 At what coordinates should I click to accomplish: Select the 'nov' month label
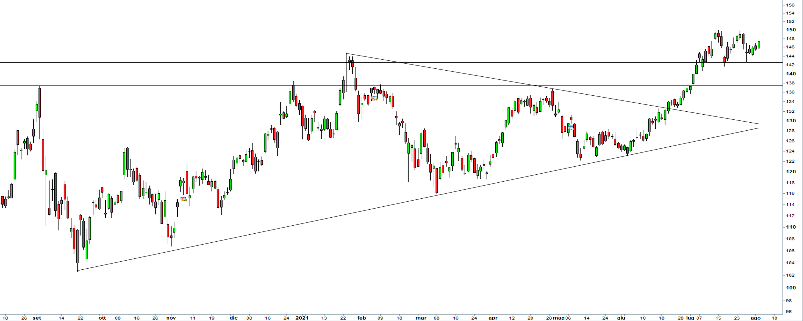[171, 318]
